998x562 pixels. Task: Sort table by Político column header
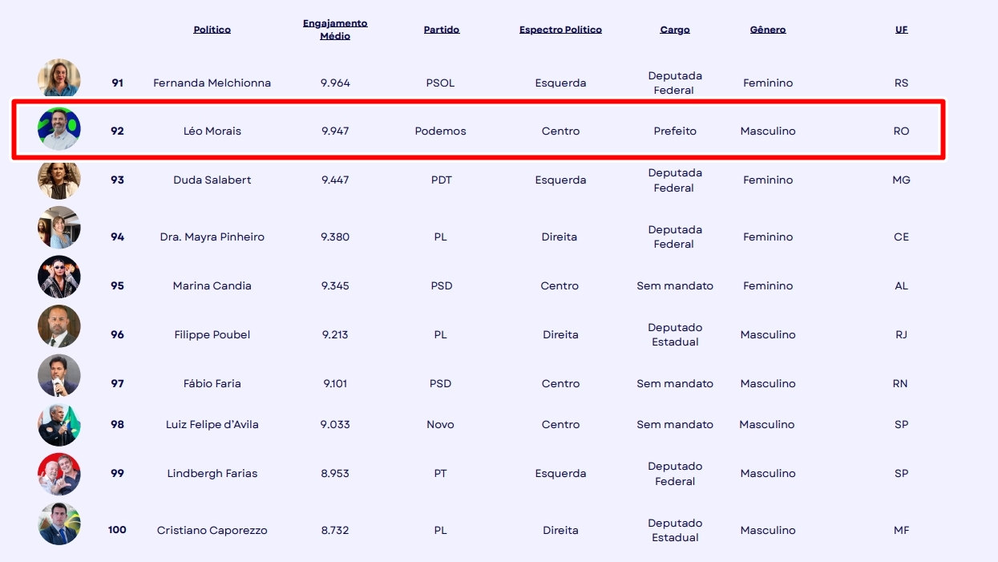click(212, 30)
